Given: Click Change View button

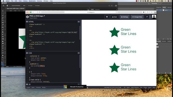Looking at the screenshot, I should click(137, 17).
